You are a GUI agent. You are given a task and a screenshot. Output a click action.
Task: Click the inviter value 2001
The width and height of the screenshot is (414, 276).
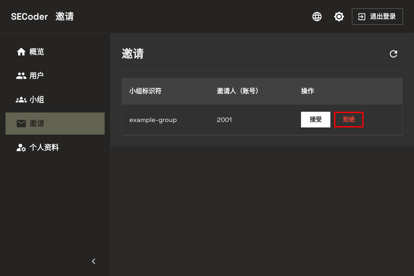pos(224,120)
